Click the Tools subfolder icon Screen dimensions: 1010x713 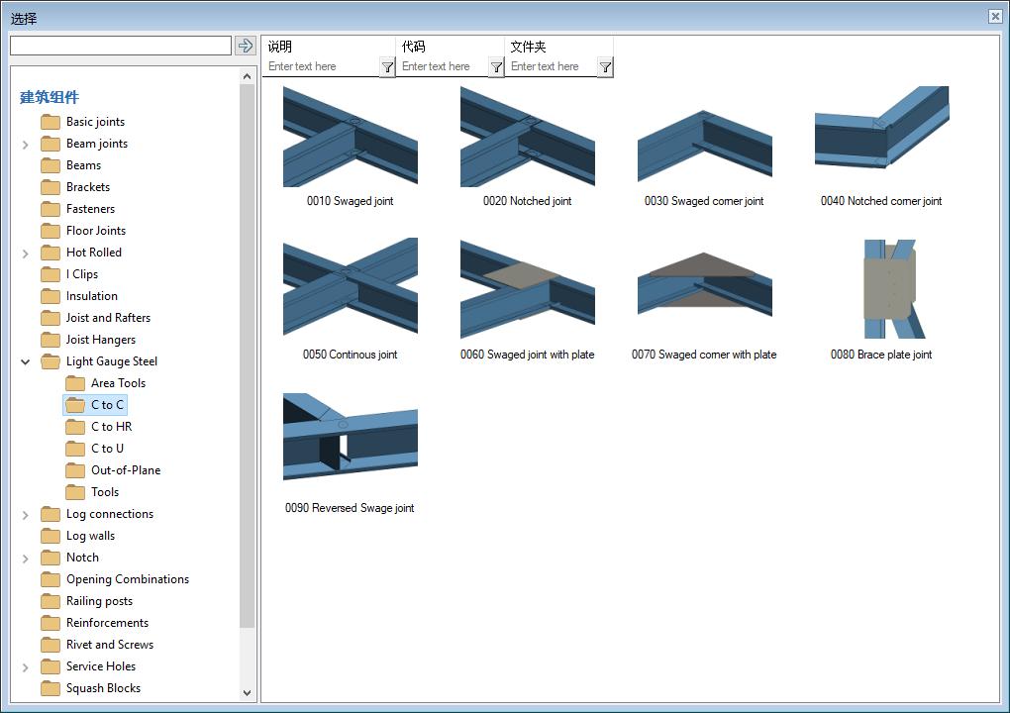coord(75,492)
